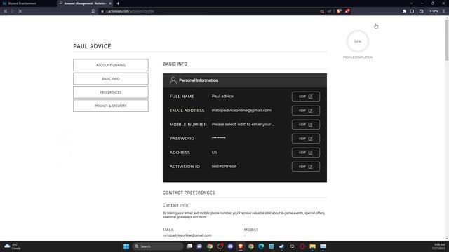Launch Microsoft Edge from taskbar

tap(261, 246)
